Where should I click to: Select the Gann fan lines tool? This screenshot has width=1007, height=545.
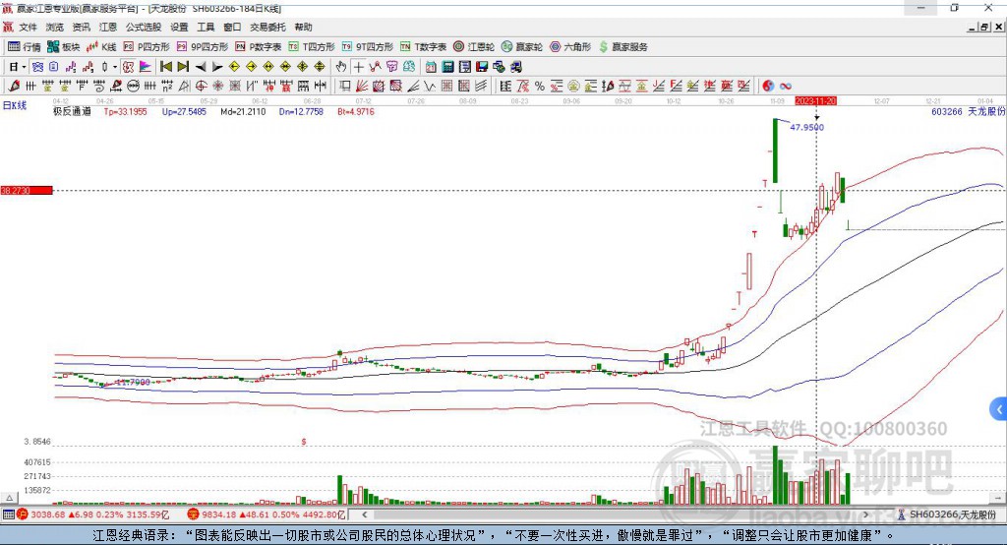click(362, 86)
